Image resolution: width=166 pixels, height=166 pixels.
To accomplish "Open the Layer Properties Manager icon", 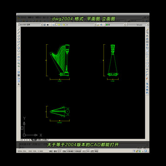I will coord(53,24).
